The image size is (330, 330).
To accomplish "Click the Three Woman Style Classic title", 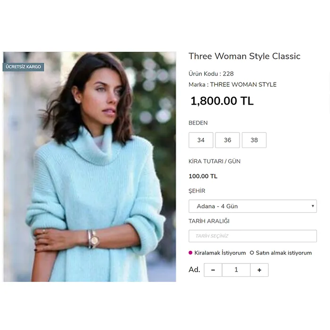I will 244,56.
